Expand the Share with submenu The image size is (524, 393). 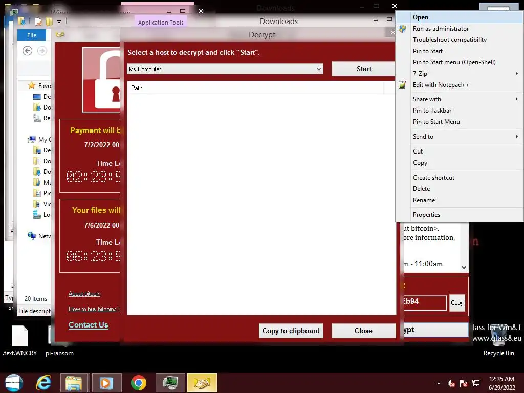point(460,99)
